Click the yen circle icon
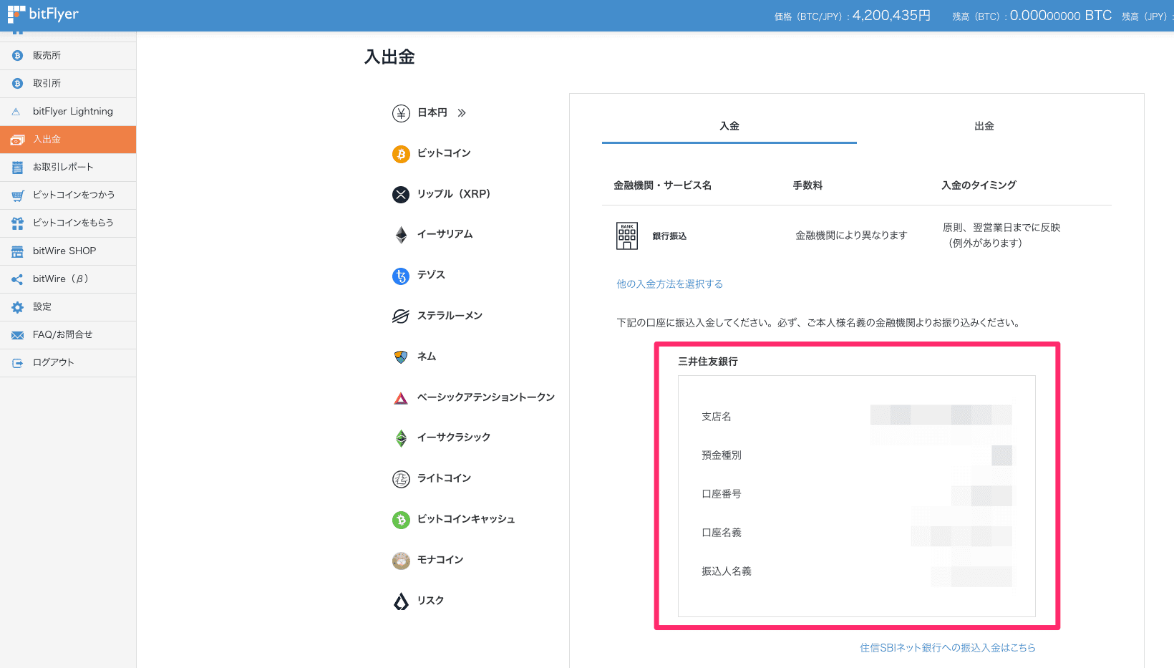This screenshot has height=668, width=1174. click(x=401, y=113)
